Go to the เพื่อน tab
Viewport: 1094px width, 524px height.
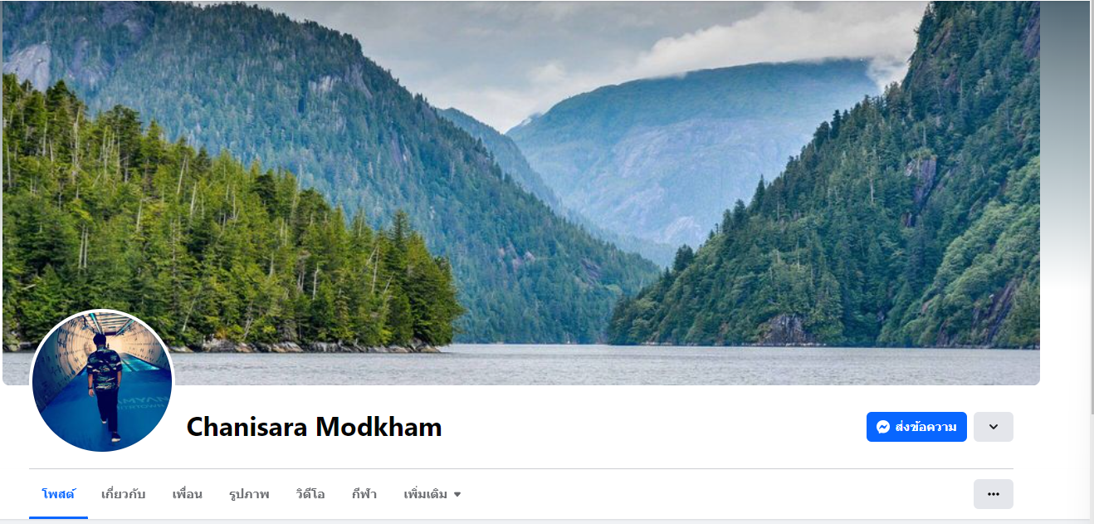[188, 494]
